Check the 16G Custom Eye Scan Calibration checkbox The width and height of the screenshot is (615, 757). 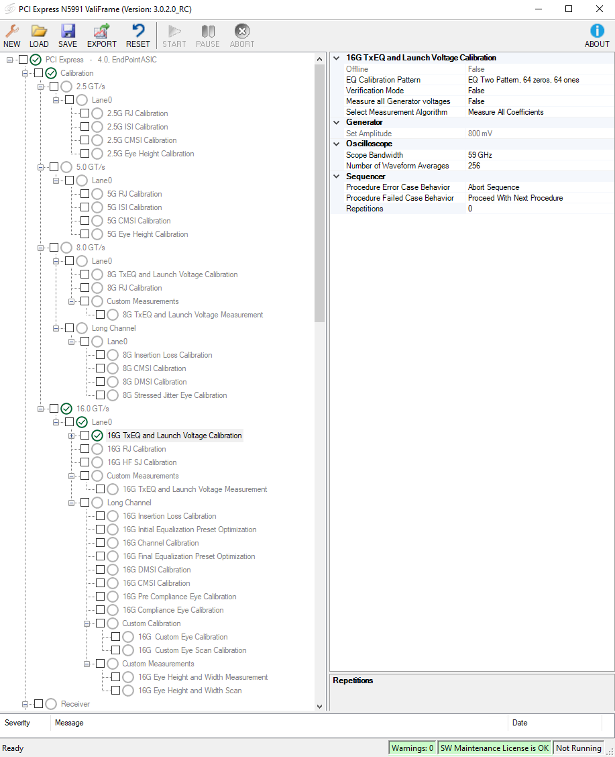(x=116, y=650)
